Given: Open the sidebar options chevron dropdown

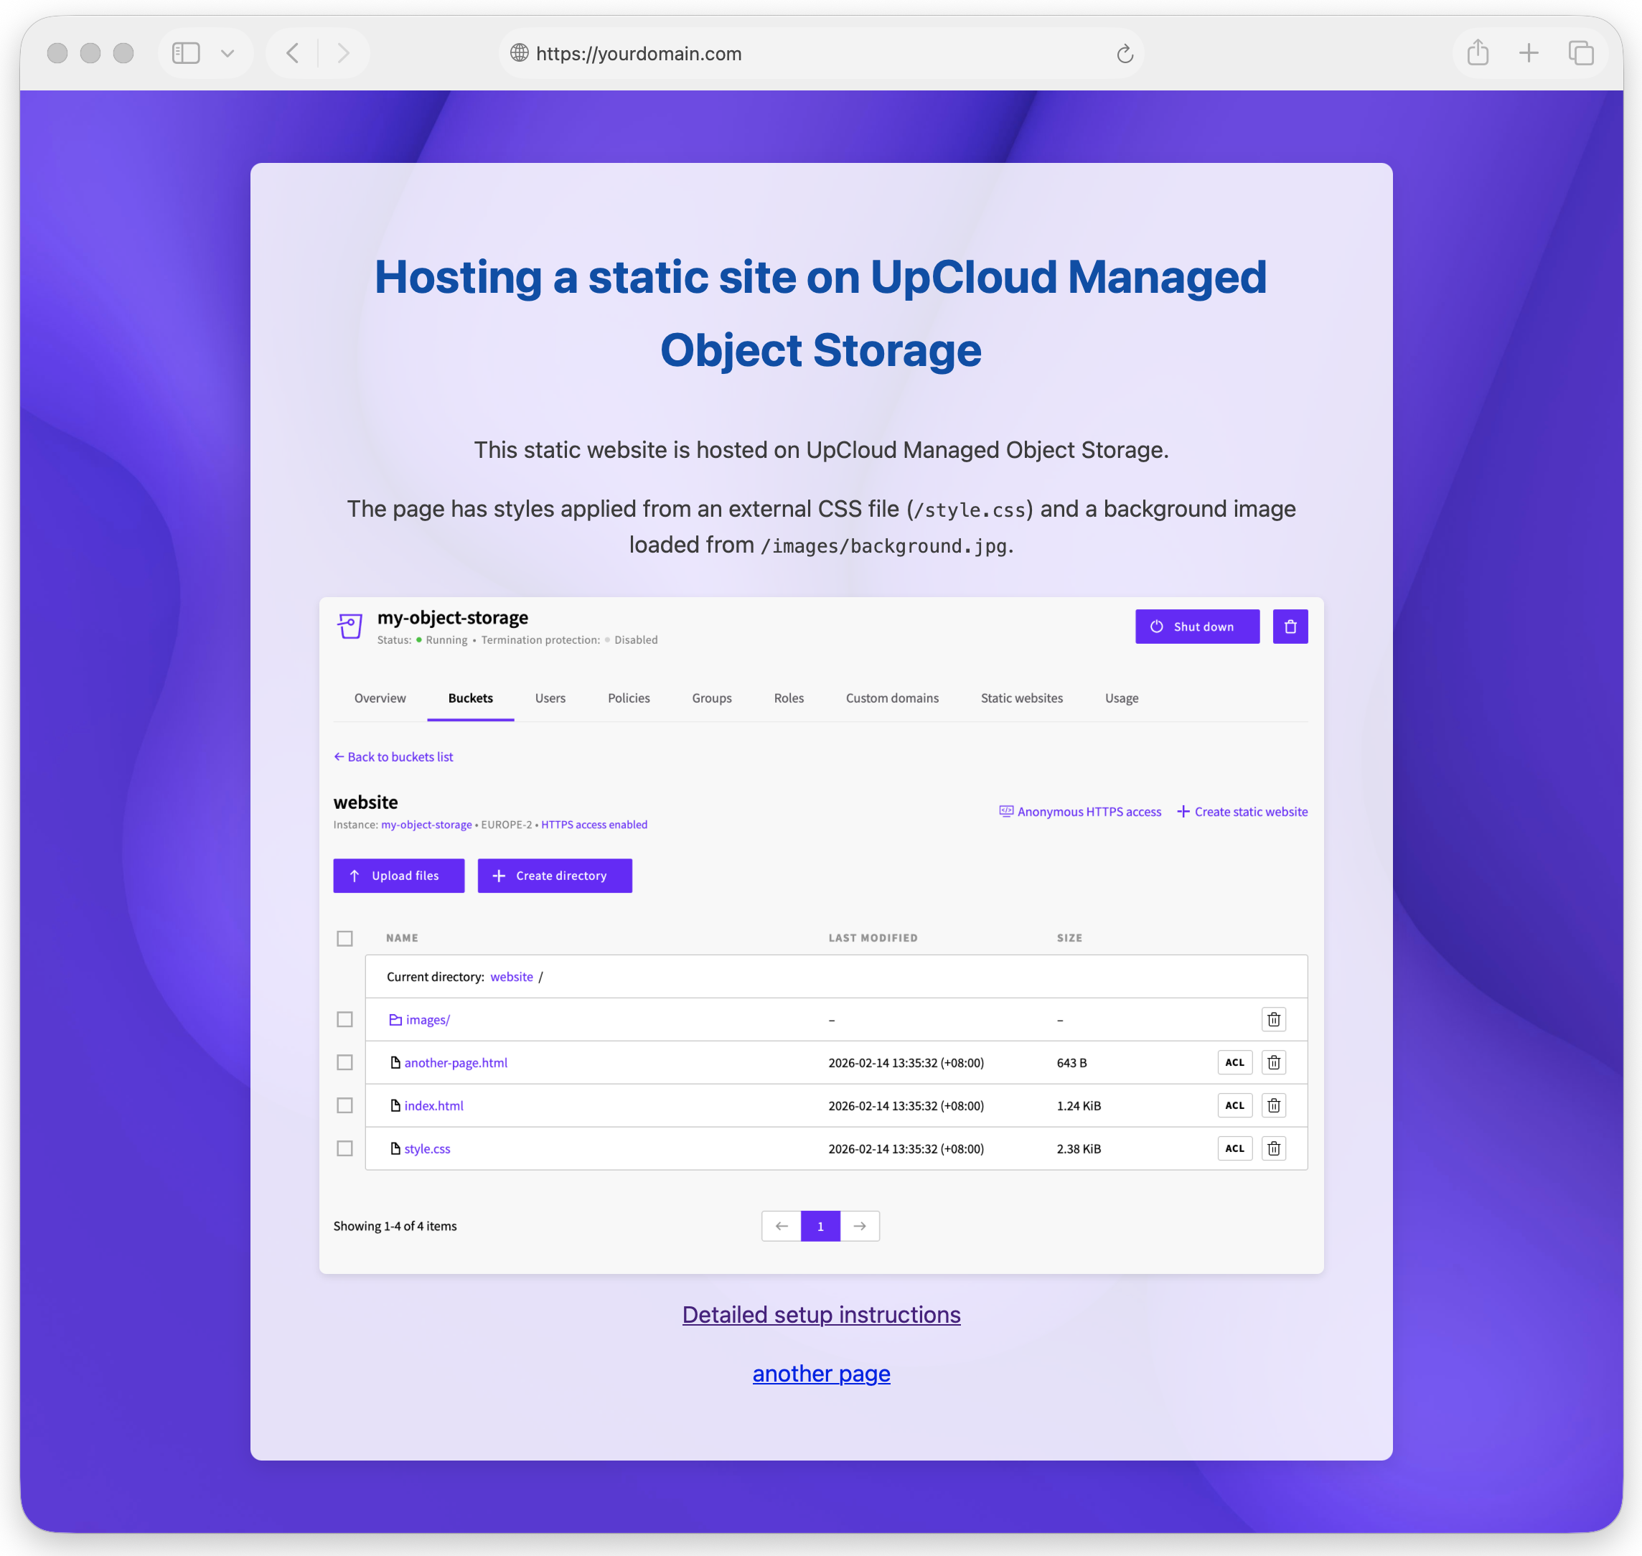Looking at the screenshot, I should point(227,54).
